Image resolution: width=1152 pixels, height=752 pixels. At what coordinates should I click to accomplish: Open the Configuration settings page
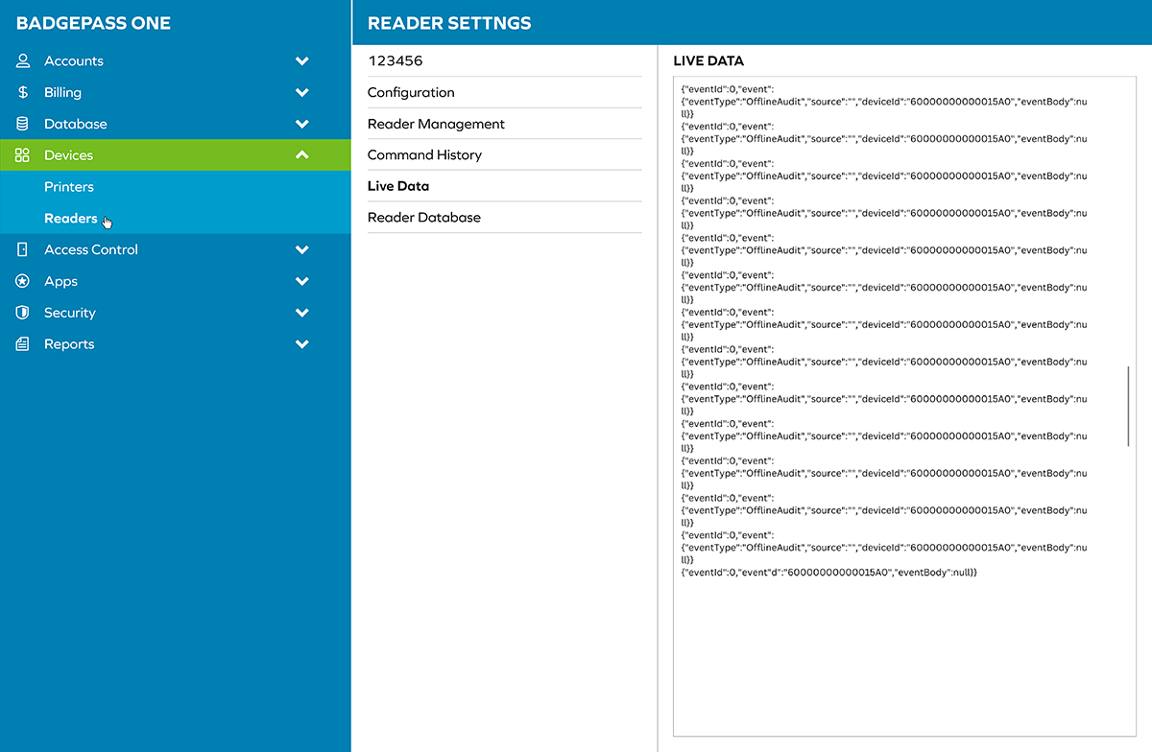[411, 92]
